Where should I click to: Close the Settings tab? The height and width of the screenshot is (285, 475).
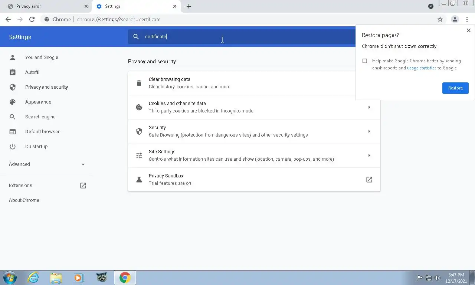(175, 6)
